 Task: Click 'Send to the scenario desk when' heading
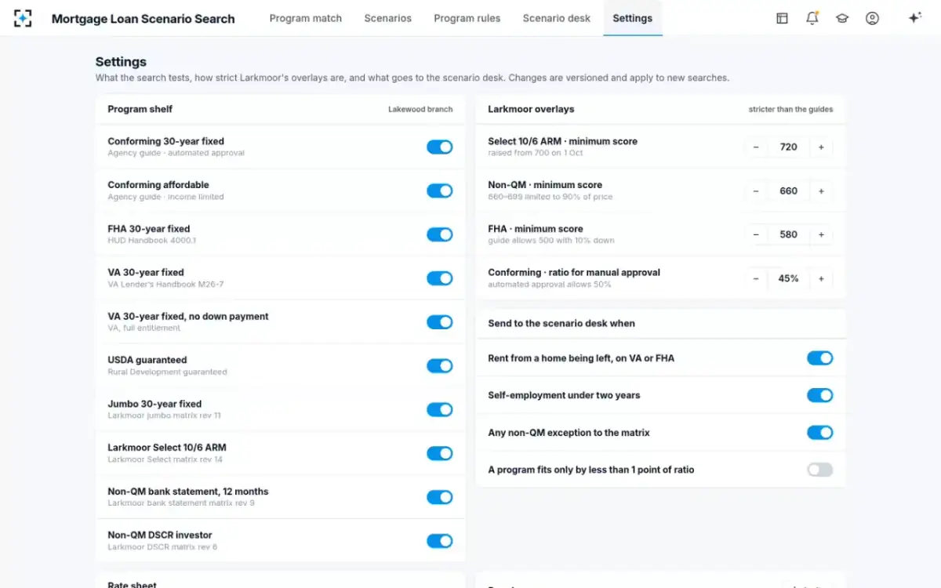(561, 323)
